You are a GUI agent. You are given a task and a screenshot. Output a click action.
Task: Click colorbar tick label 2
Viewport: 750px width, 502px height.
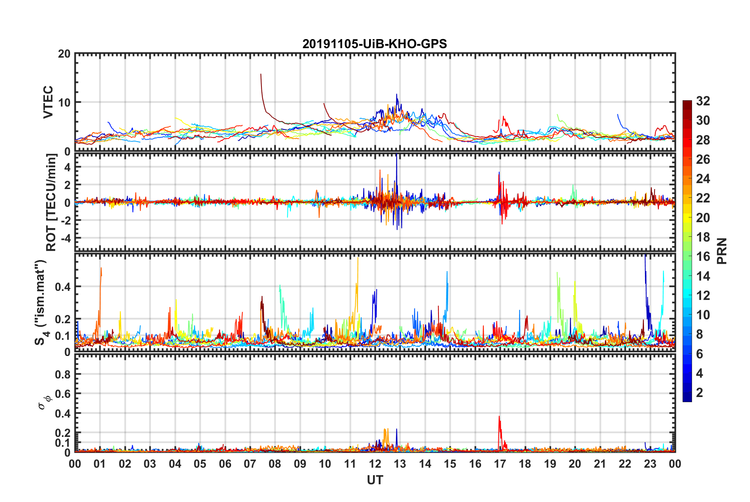pos(700,393)
